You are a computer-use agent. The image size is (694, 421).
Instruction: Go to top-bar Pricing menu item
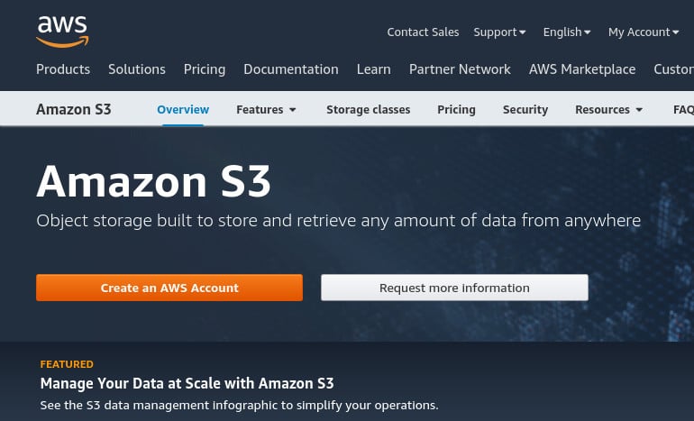pos(205,69)
